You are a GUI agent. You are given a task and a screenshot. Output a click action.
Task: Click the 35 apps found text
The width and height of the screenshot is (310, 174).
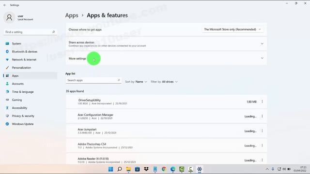tap(75, 91)
